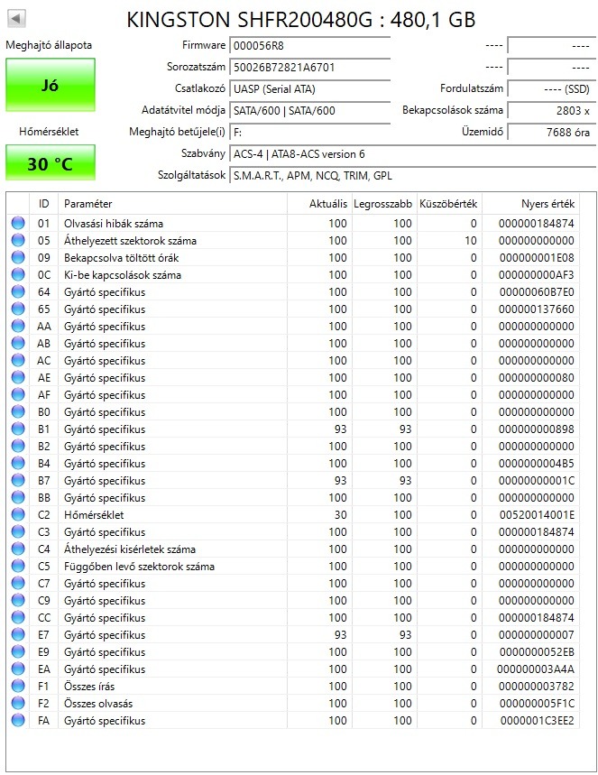Click status orb for ID 09 row

(x=18, y=257)
